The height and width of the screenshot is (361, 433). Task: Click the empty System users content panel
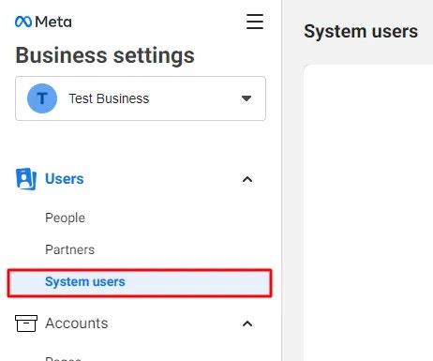click(x=368, y=213)
